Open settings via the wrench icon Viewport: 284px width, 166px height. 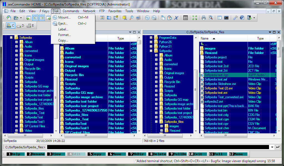click(235, 18)
